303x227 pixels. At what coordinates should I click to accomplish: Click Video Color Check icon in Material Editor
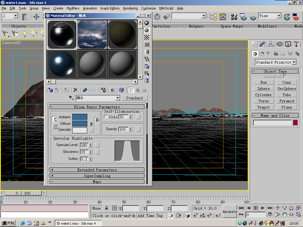click(147, 52)
